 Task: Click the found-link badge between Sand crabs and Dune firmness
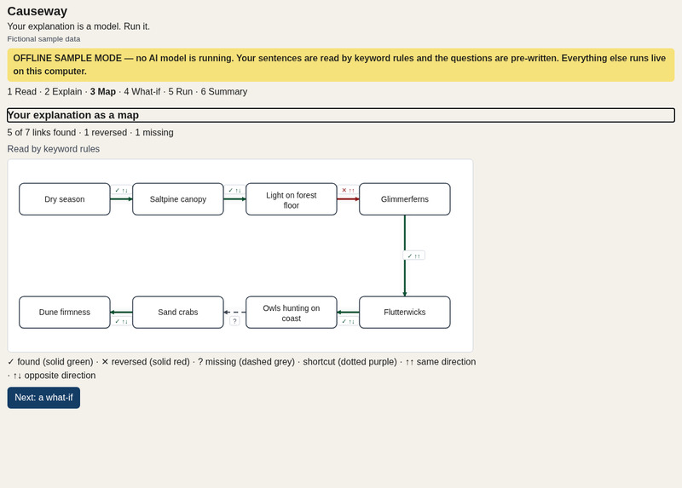pyautogui.click(x=121, y=321)
